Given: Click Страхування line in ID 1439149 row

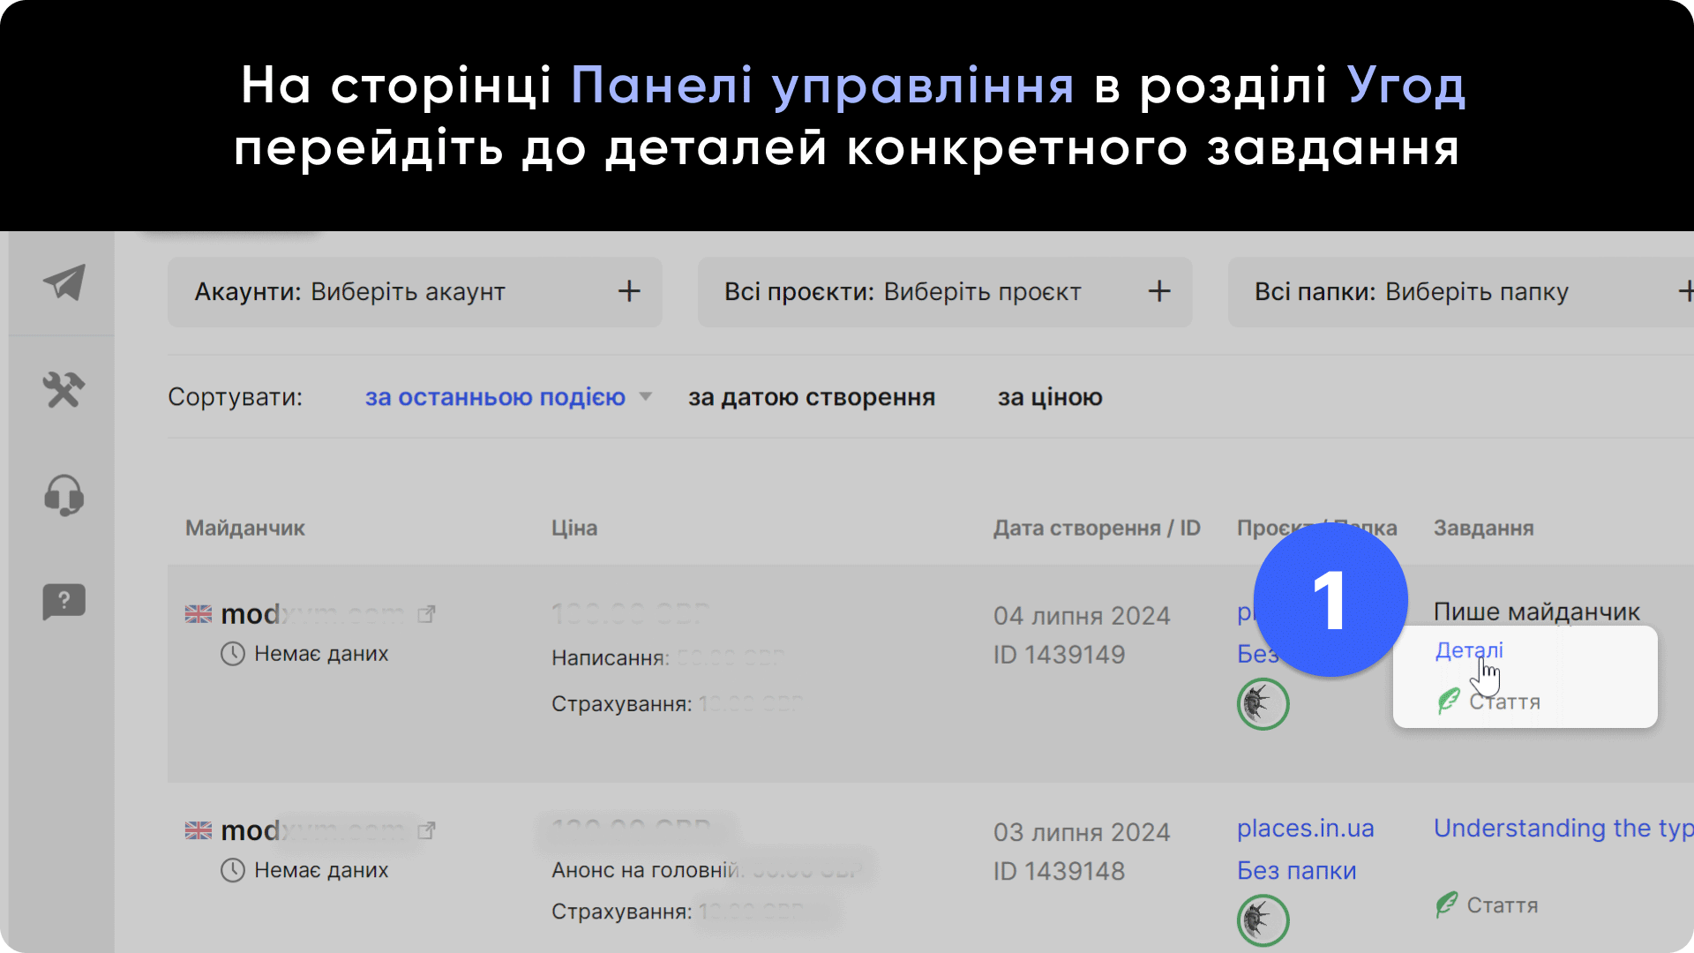Looking at the screenshot, I should tap(678, 704).
